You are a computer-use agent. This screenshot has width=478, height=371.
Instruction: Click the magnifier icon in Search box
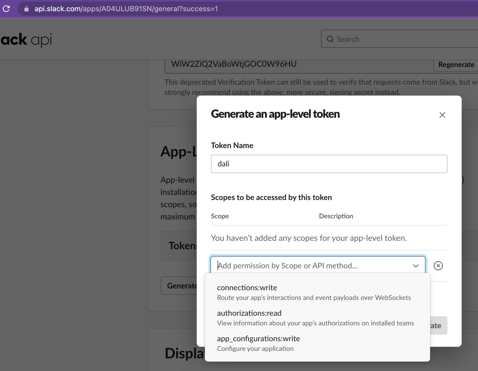(x=330, y=39)
